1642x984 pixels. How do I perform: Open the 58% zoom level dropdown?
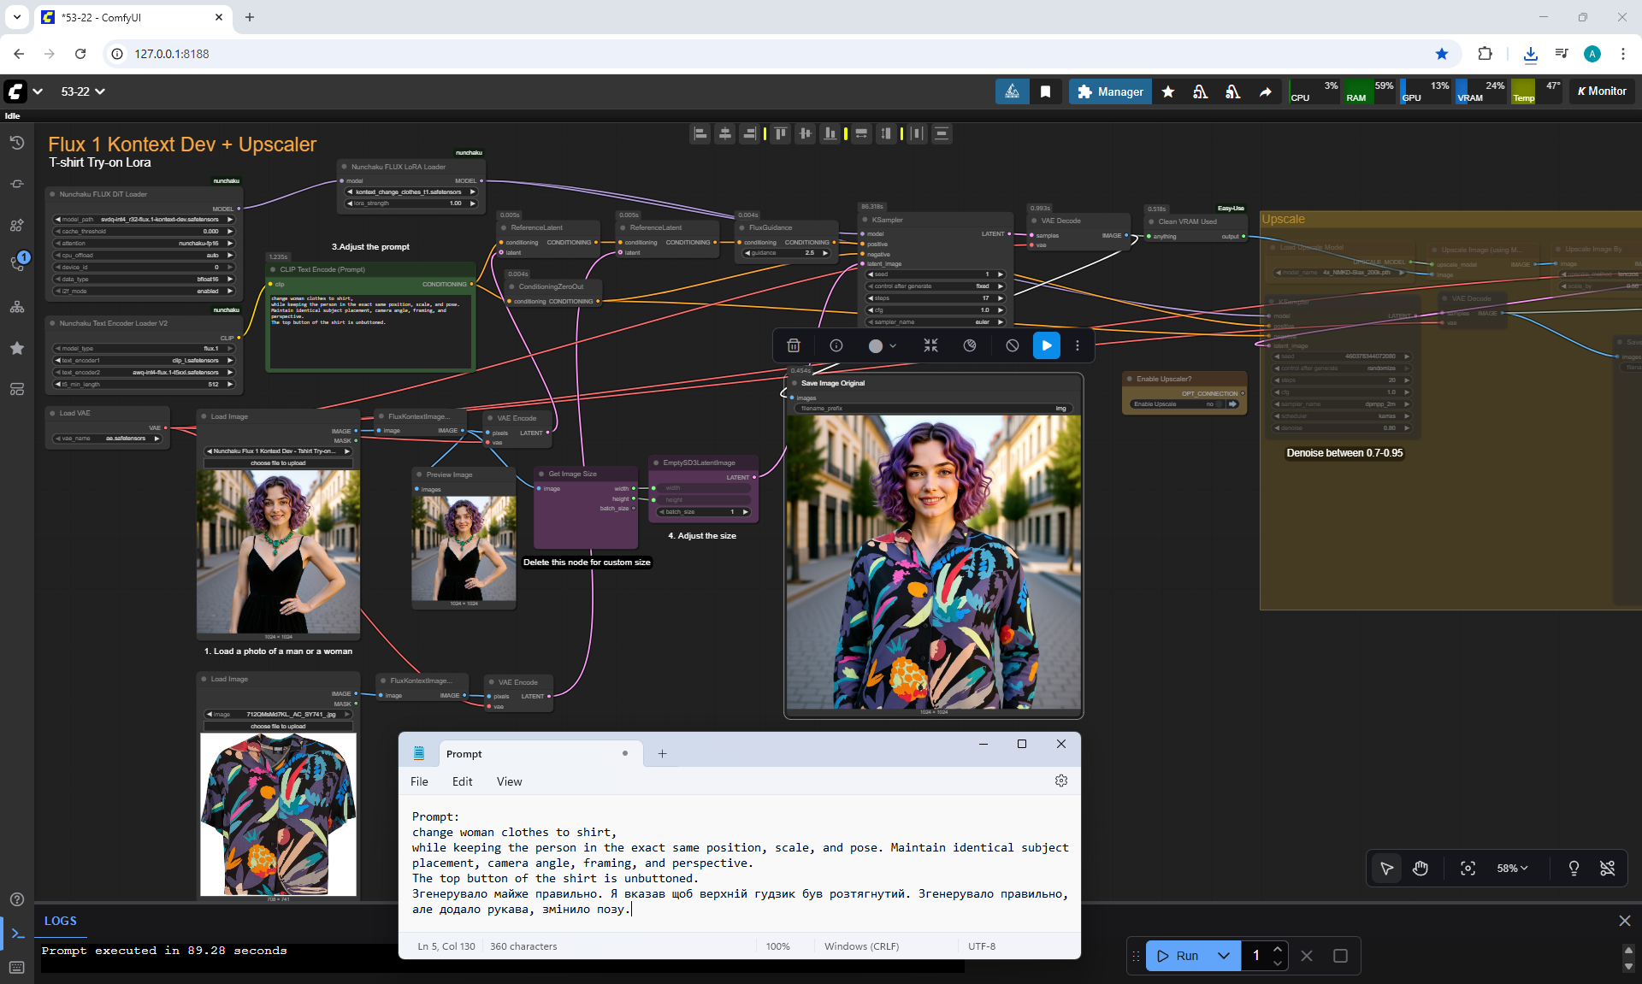click(x=1512, y=869)
